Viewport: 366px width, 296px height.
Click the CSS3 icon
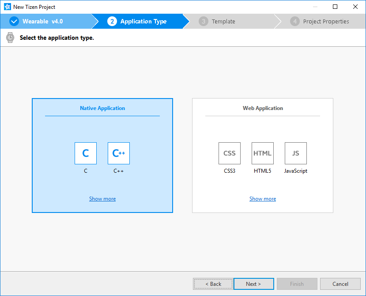click(x=229, y=153)
